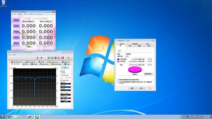The height and width of the screenshot is (119, 212).
Task: Switch to the Disk monitor tab
Action: coord(30,62)
